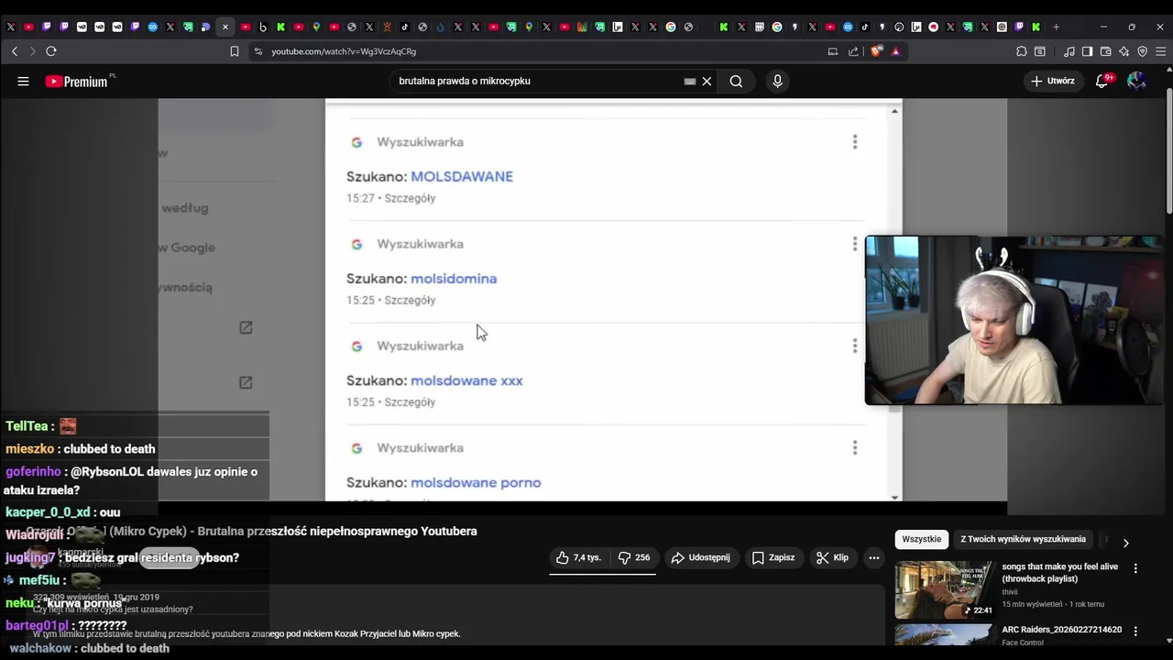Open three-dot menu for molsdowane porno entry

click(x=855, y=447)
